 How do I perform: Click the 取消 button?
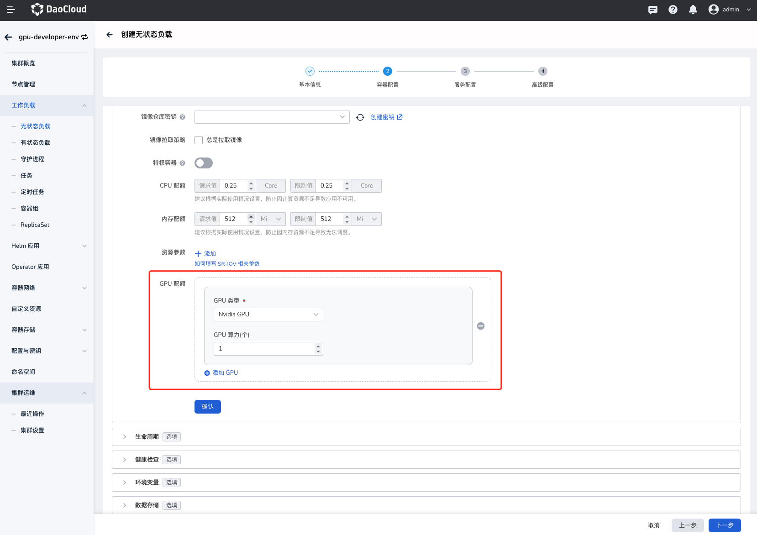click(654, 525)
